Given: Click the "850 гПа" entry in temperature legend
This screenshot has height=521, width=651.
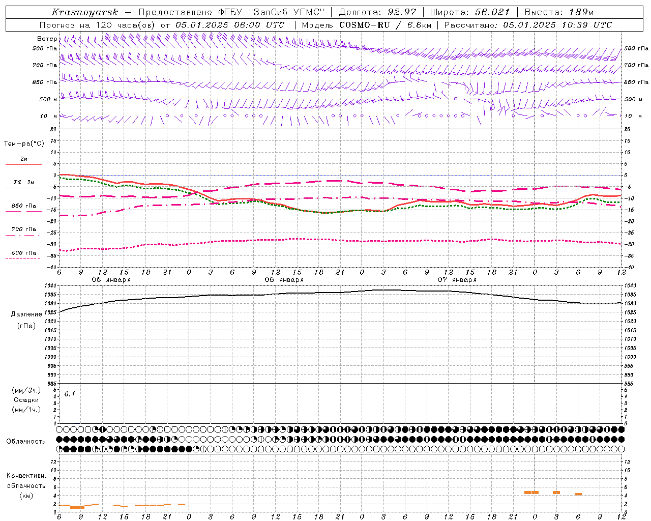Looking at the screenshot, I should point(24,206).
